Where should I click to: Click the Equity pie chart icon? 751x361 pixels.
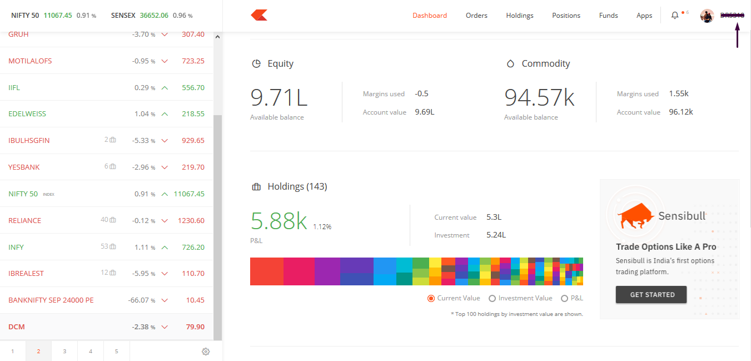click(x=256, y=64)
